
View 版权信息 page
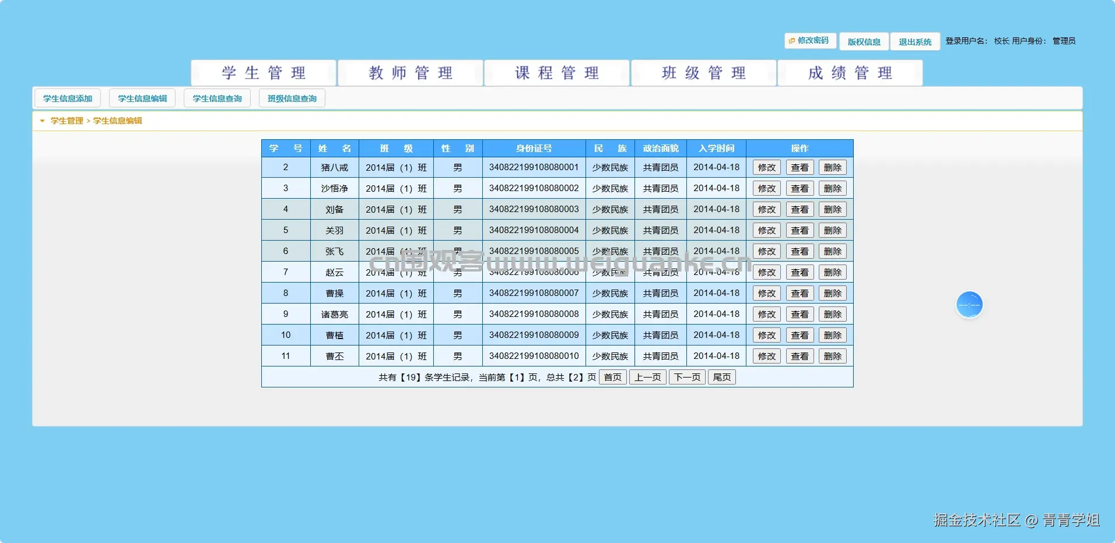[864, 41]
